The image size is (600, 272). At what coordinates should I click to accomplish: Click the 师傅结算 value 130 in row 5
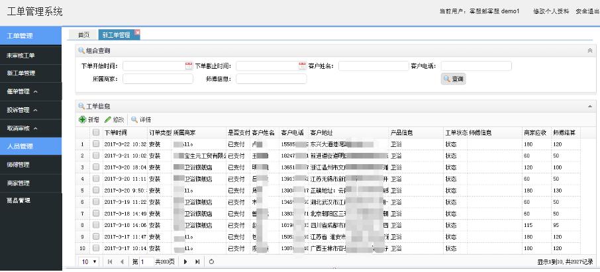(x=557, y=190)
